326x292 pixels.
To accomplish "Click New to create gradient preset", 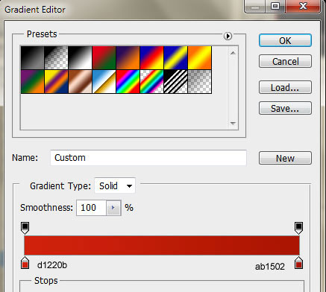I will coord(285,158).
